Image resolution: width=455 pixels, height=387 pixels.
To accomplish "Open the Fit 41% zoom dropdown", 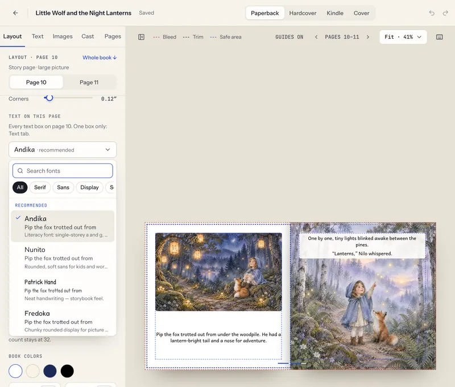I will coord(403,37).
